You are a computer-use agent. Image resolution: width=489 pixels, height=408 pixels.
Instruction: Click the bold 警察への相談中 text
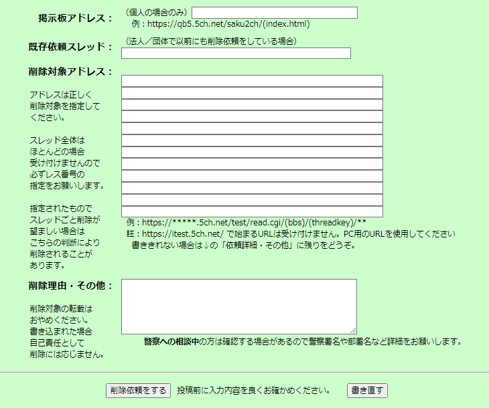coord(171,342)
